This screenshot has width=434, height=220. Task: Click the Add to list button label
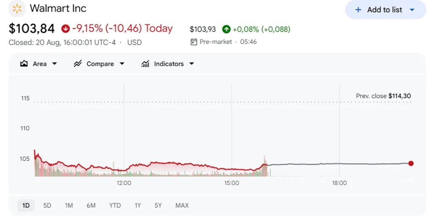[x=384, y=10]
